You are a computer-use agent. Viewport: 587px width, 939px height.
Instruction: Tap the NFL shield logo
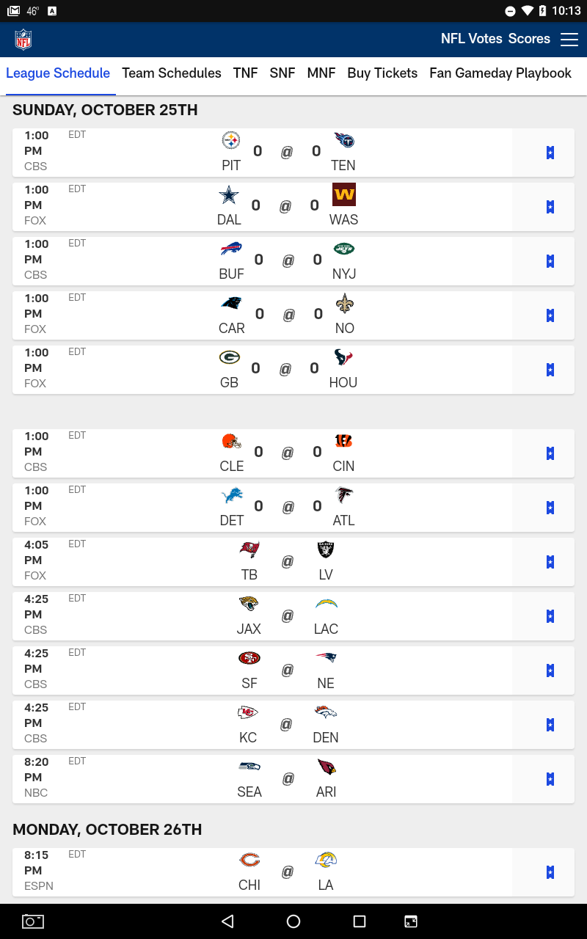pos(23,40)
